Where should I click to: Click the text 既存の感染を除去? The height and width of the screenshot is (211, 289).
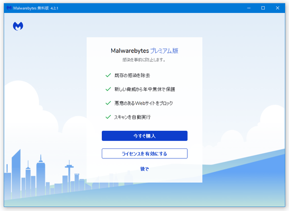(x=132, y=75)
